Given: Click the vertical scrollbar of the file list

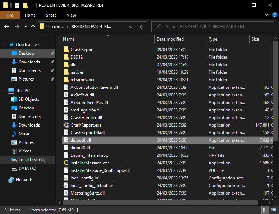Looking at the screenshot, I should coord(275,90).
